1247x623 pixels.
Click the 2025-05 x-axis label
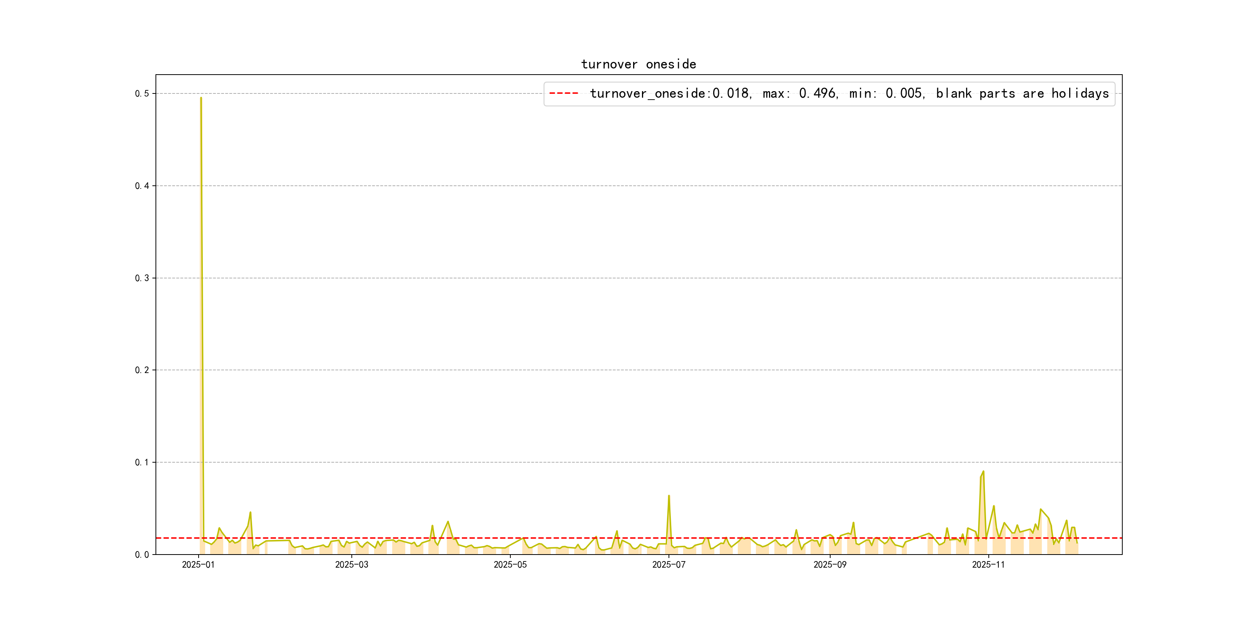pyautogui.click(x=510, y=565)
